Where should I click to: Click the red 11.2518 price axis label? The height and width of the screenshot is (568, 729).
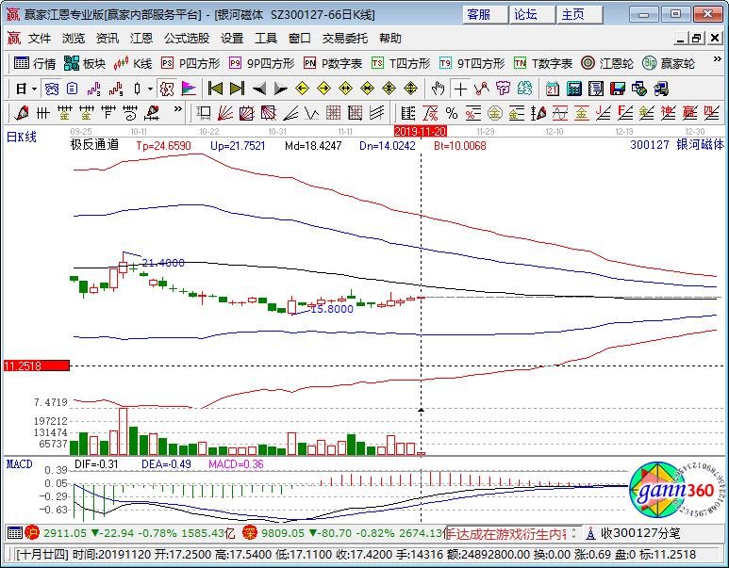point(36,366)
